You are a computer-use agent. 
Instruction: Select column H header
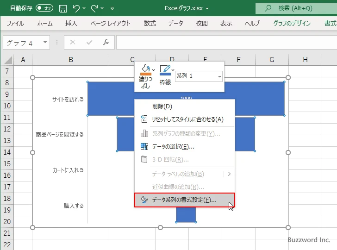click(305, 60)
